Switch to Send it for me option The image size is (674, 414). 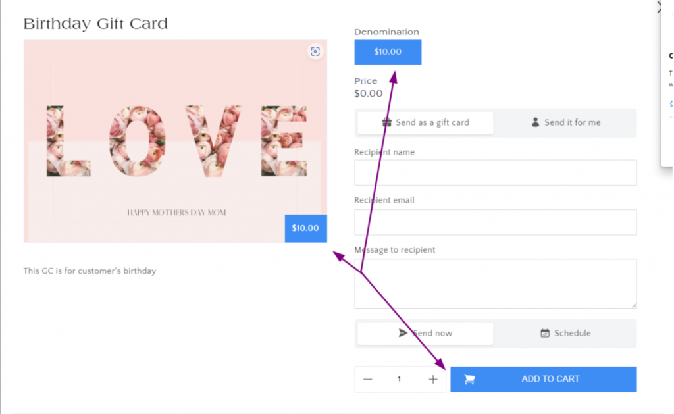[x=565, y=122]
